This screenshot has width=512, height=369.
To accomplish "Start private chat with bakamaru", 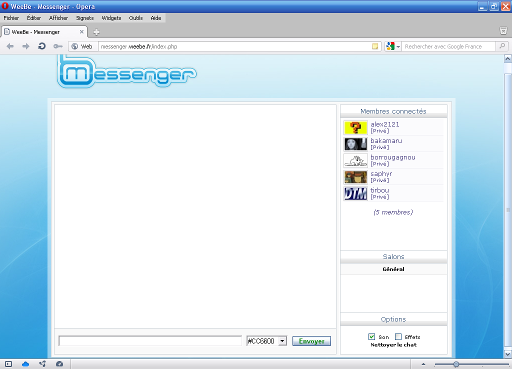I will 379,147.
